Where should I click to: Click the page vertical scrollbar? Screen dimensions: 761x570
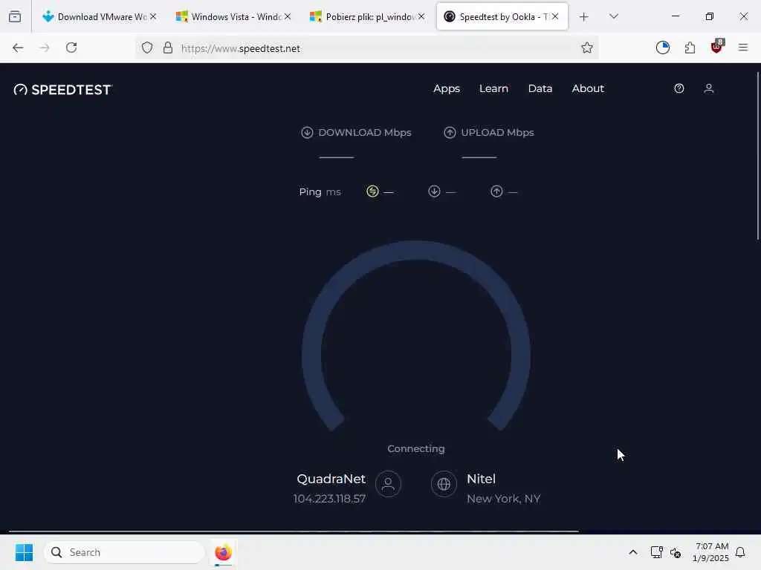click(757, 155)
